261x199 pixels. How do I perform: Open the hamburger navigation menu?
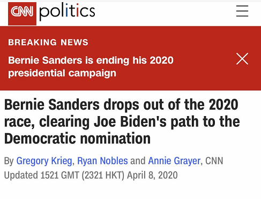[x=242, y=11]
